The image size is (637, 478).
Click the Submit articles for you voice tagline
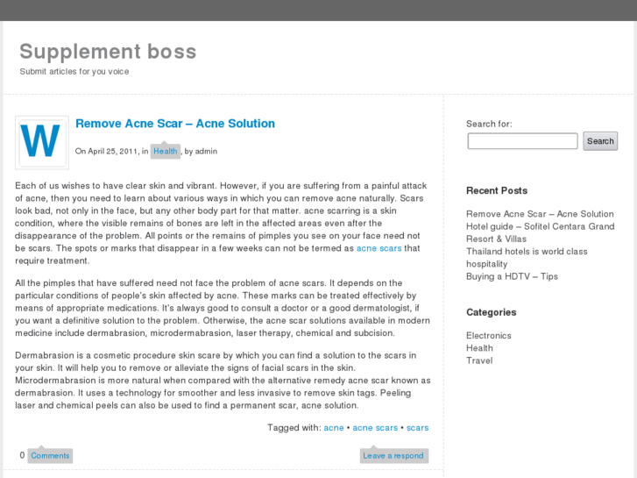click(x=74, y=72)
